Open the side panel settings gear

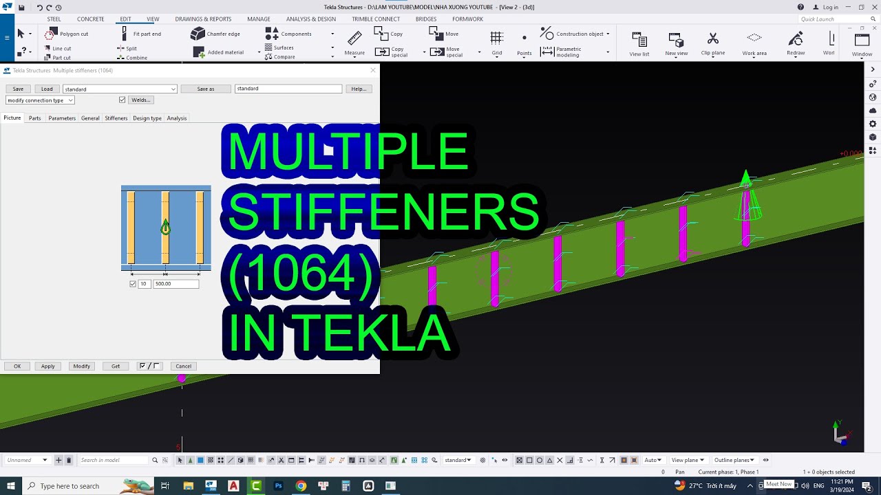coord(873,124)
